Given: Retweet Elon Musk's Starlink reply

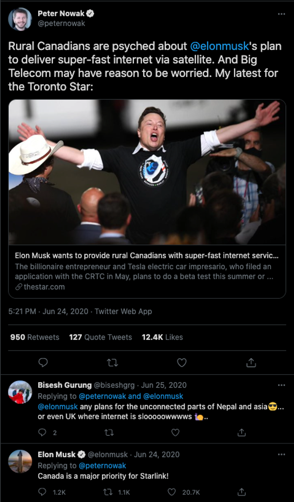Looking at the screenshot, I should coord(108,492).
